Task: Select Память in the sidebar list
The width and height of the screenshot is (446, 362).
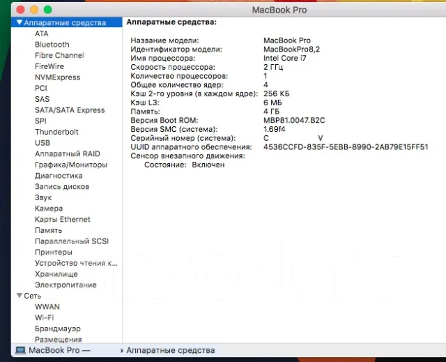Action: [x=48, y=230]
